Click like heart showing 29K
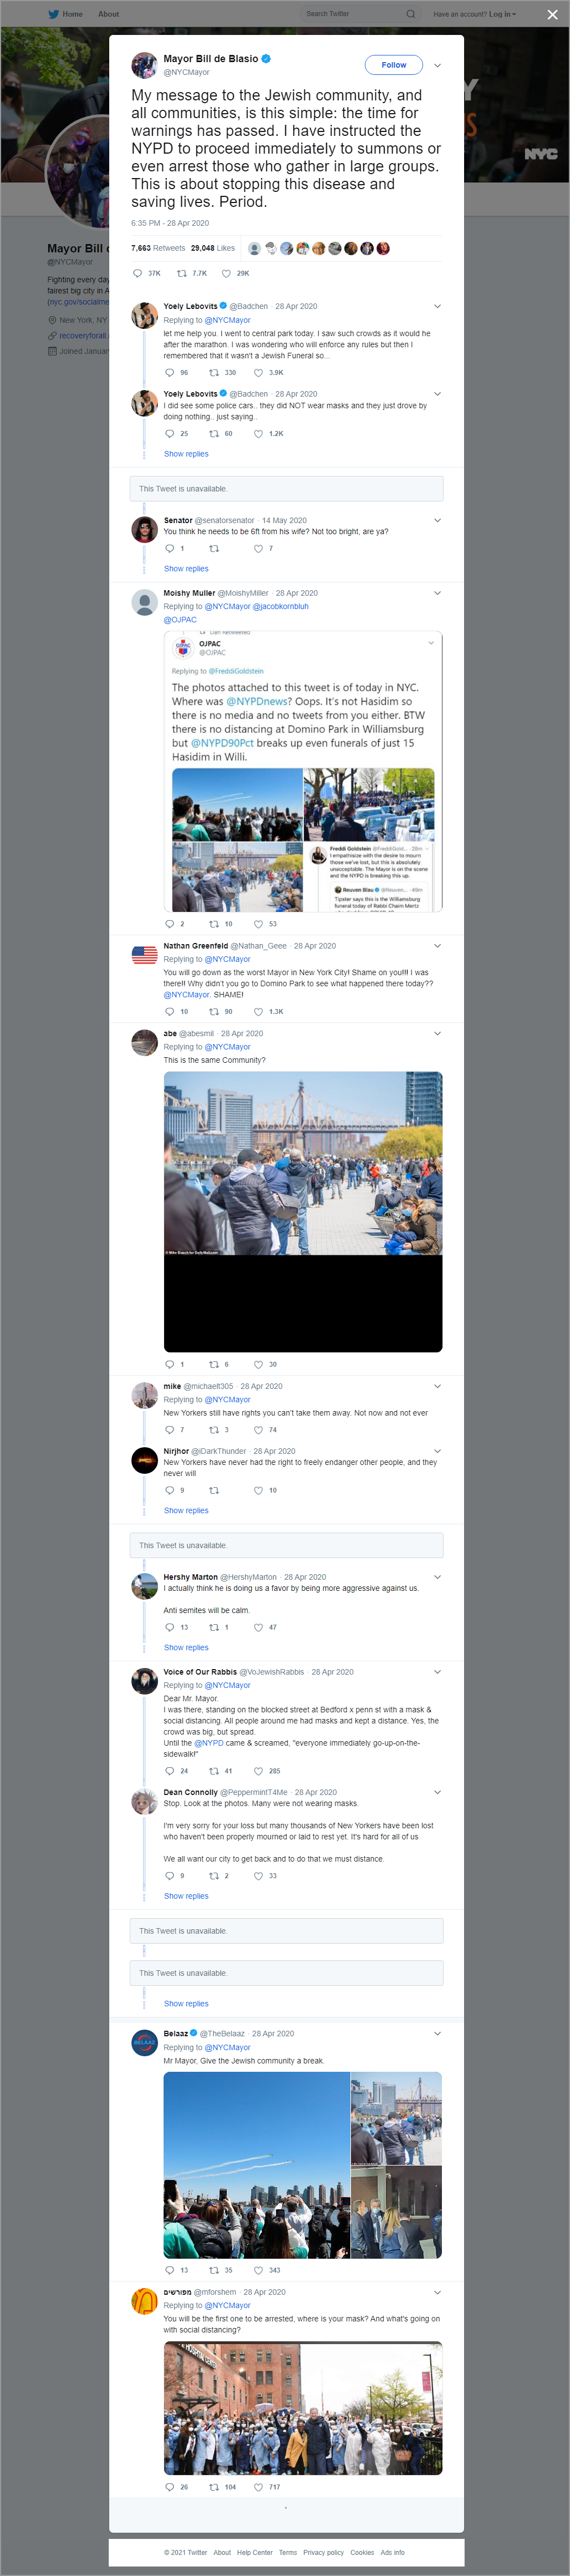The width and height of the screenshot is (570, 2576). point(226,273)
